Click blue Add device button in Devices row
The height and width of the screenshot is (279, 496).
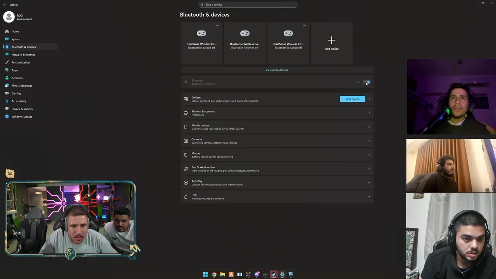(x=353, y=99)
